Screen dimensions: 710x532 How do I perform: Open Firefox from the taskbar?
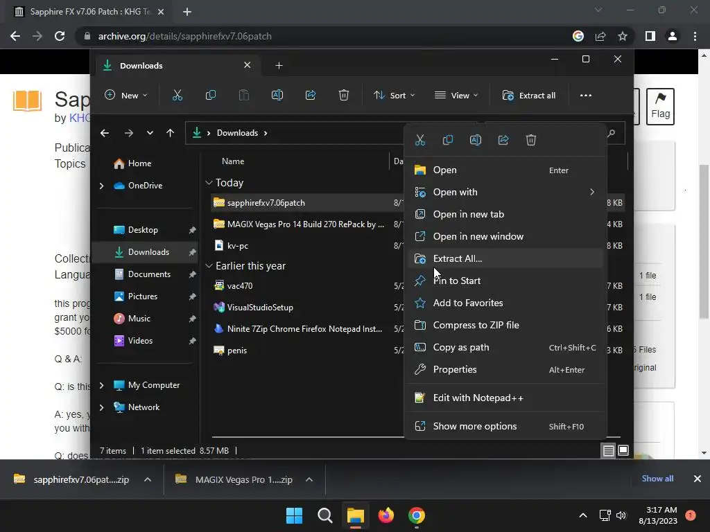[386, 515]
